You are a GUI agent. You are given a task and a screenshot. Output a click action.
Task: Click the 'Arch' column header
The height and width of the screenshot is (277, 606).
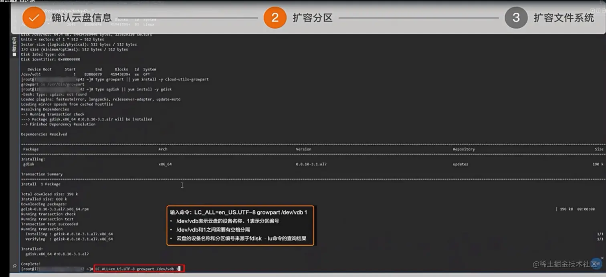click(163, 149)
